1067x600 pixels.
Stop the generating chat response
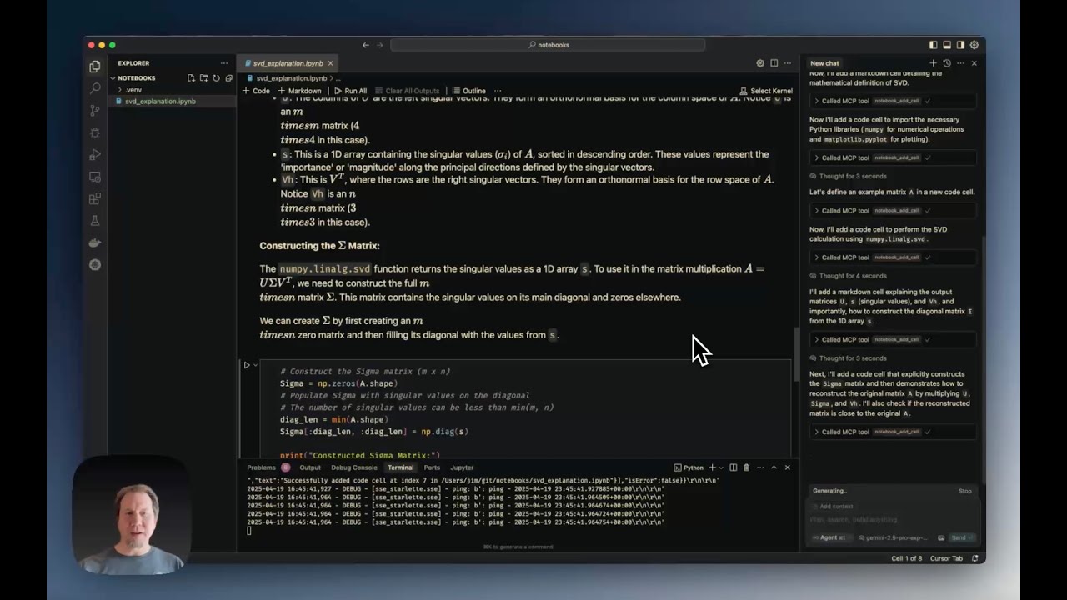click(964, 491)
